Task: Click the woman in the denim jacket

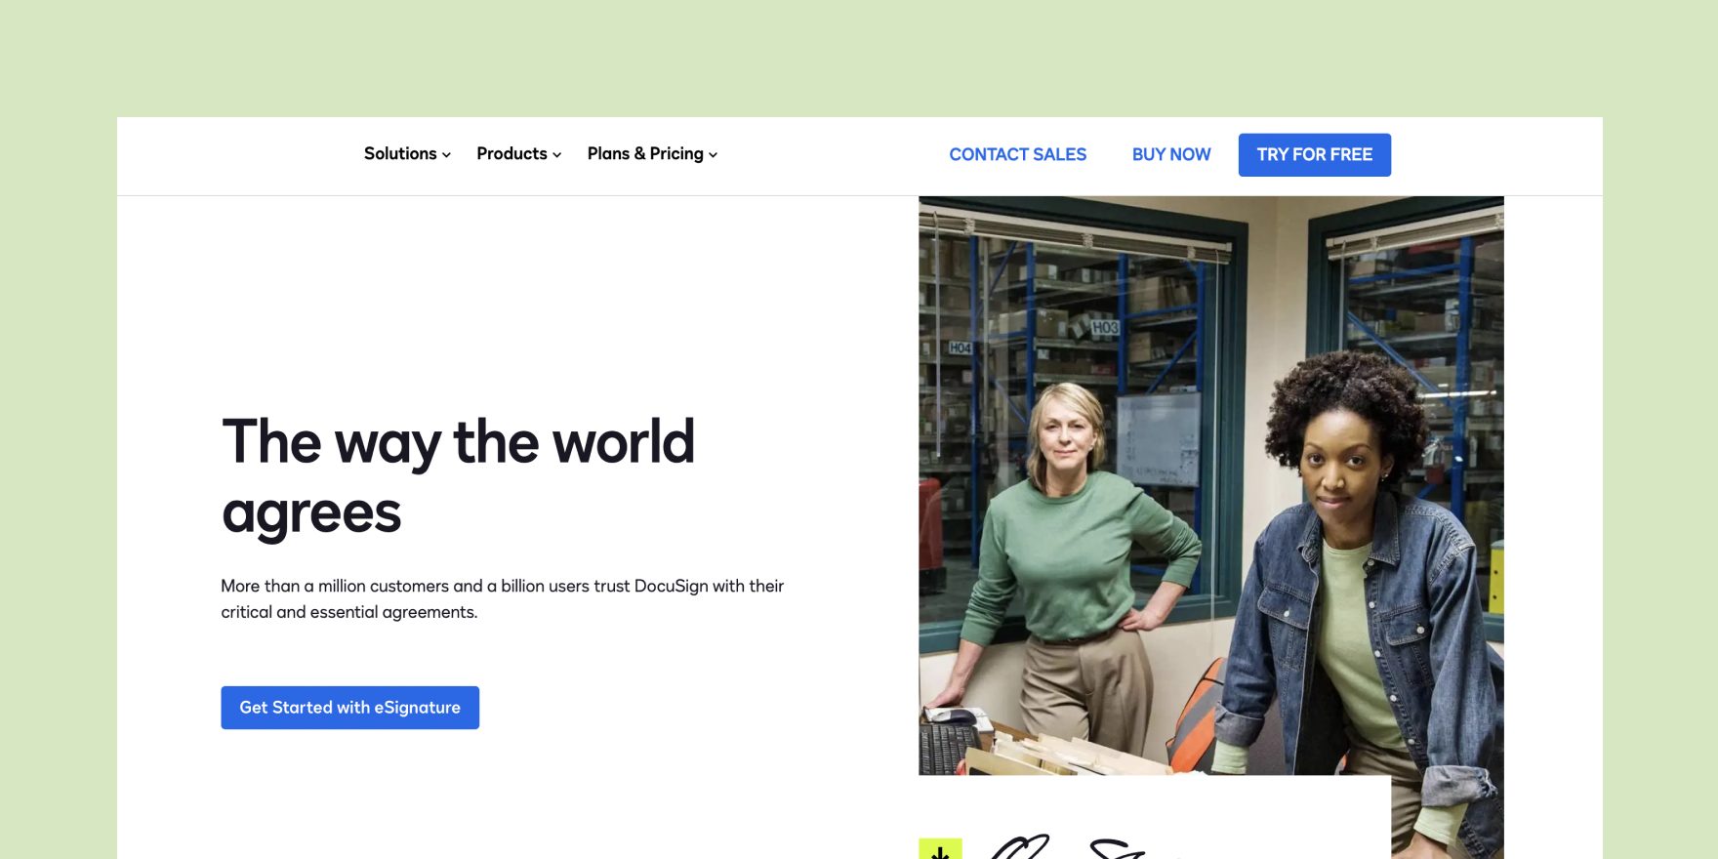Action: [1357, 586]
